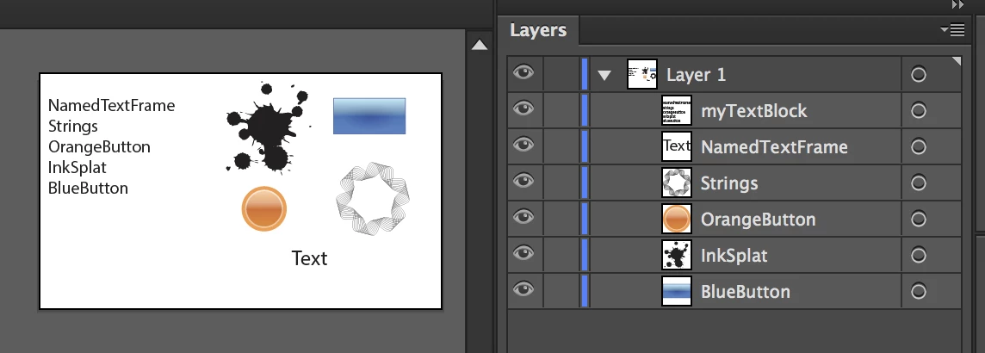
Task: Click the target circle for OrangeButton
Action: [x=919, y=220]
